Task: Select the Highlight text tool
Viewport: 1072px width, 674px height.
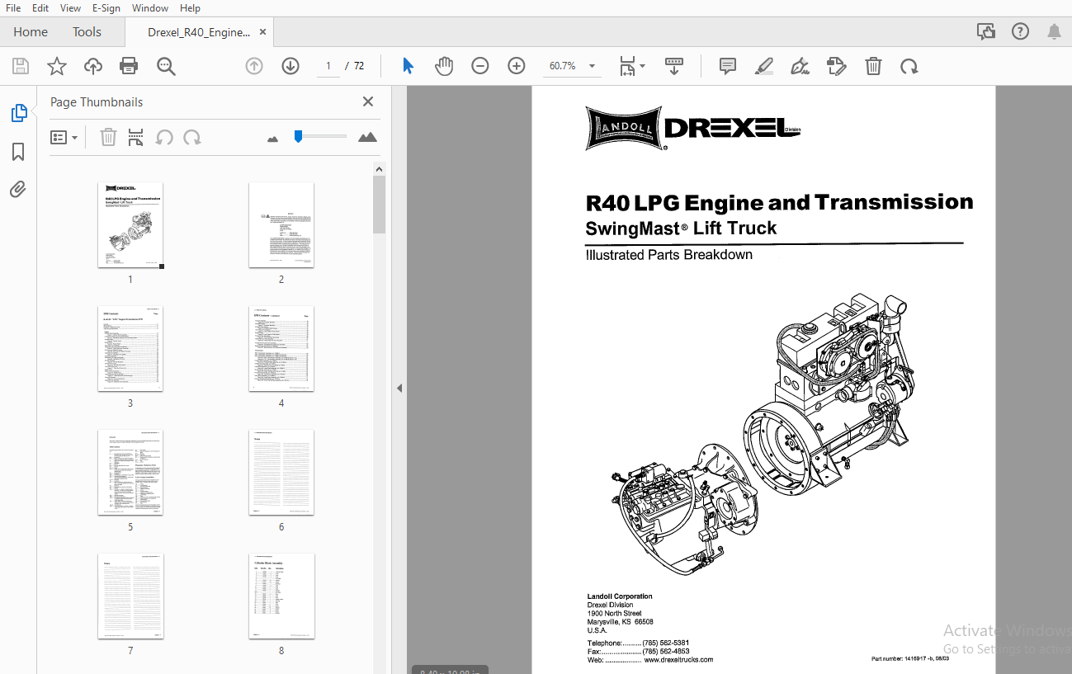Action: [764, 66]
